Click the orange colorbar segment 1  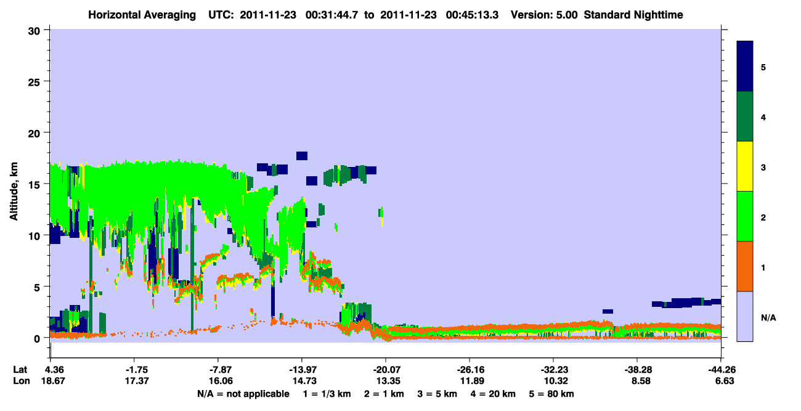point(745,266)
